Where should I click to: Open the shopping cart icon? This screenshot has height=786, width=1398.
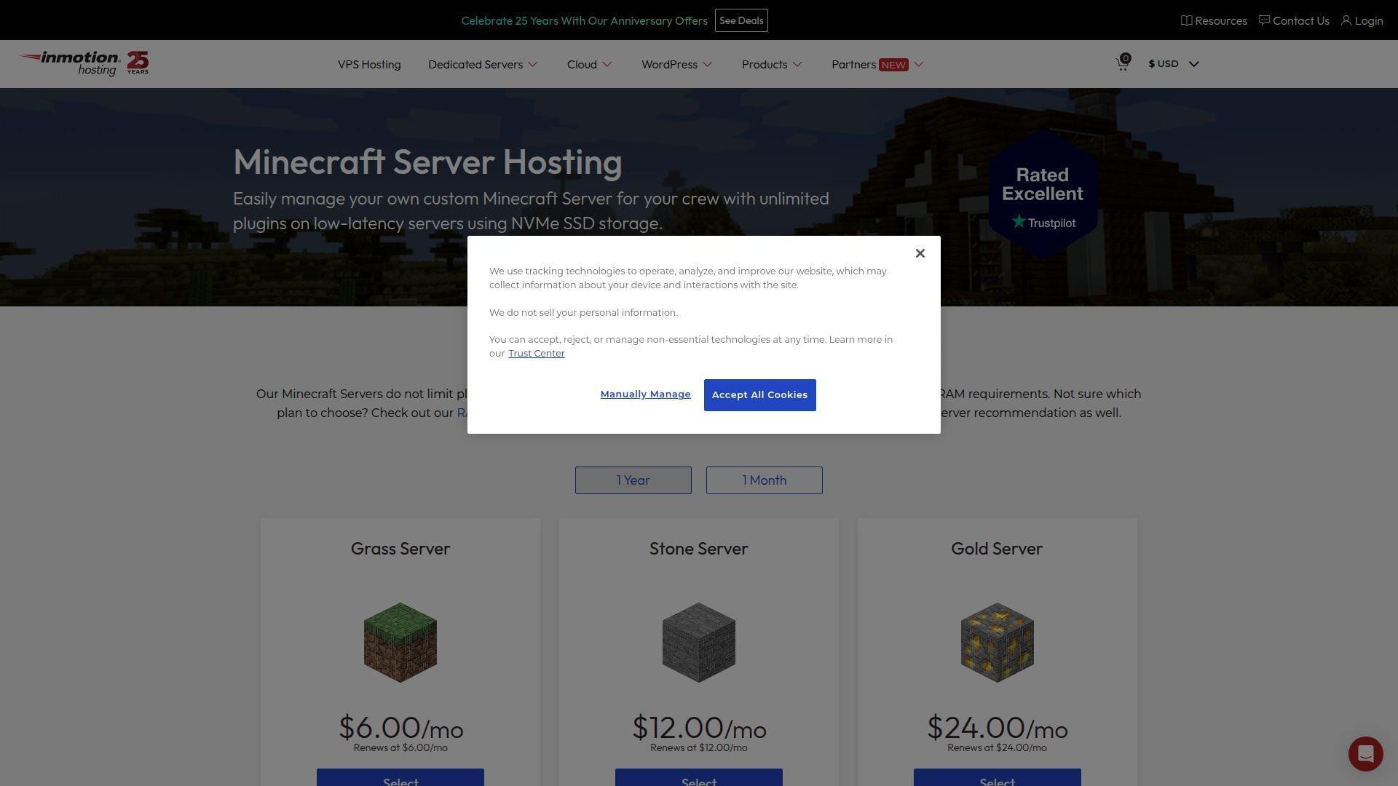click(1122, 64)
